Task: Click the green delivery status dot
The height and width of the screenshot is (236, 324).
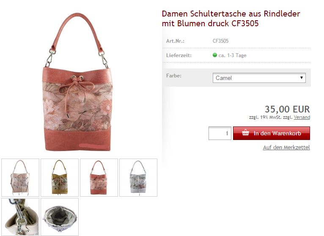Action: 215,55
